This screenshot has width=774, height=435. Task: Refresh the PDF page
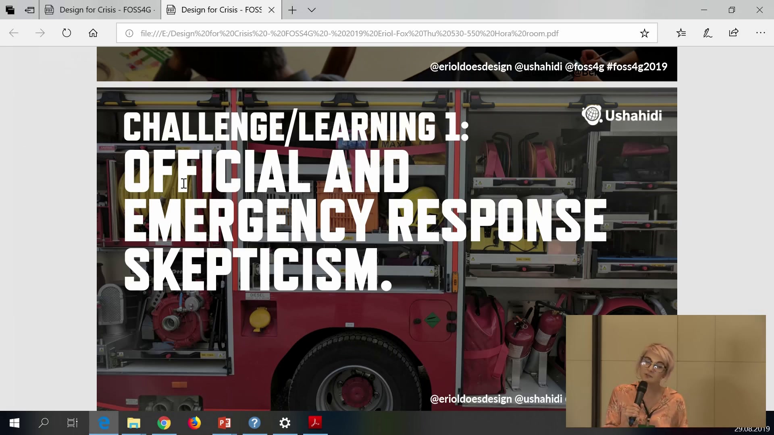(x=67, y=33)
